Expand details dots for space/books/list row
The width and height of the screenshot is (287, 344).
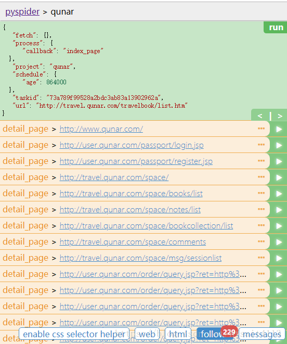261,193
